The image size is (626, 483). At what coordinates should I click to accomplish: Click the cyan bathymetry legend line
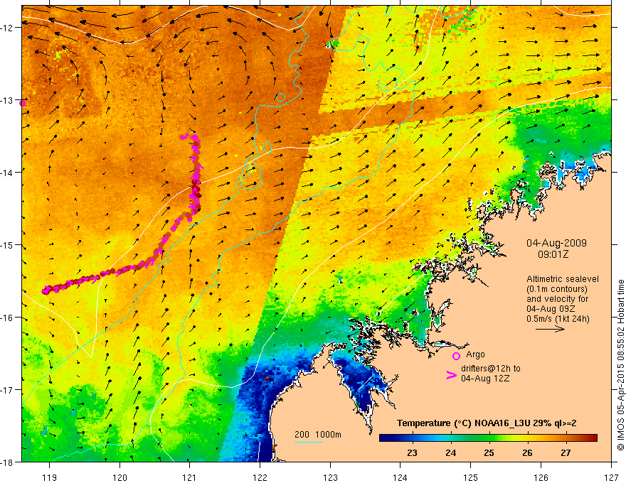coord(308,442)
